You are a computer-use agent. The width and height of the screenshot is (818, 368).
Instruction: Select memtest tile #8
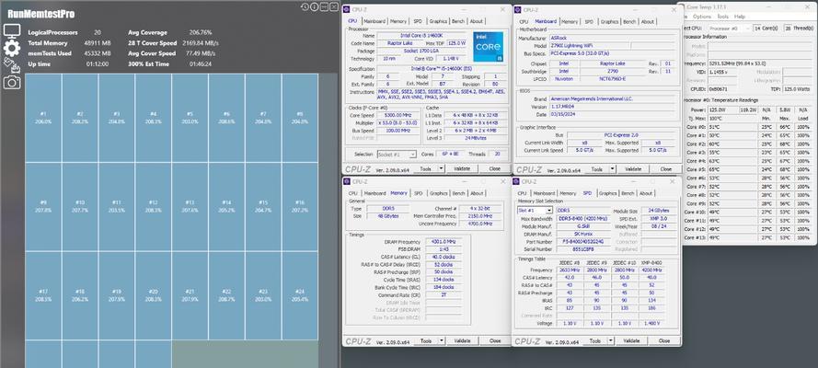click(x=299, y=118)
